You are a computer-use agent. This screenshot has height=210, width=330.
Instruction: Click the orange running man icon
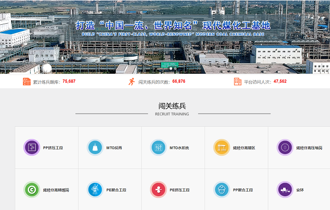click(132, 82)
